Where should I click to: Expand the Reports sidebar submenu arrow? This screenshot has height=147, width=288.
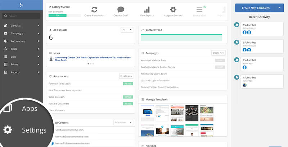39,72
